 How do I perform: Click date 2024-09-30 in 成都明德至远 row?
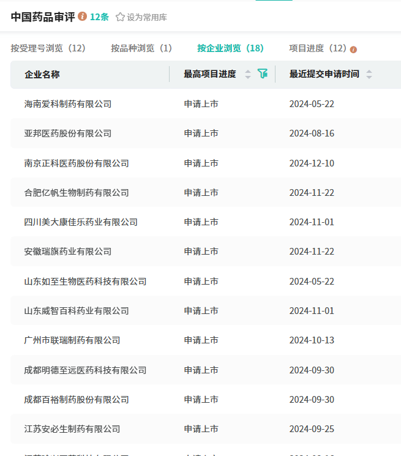(x=312, y=370)
